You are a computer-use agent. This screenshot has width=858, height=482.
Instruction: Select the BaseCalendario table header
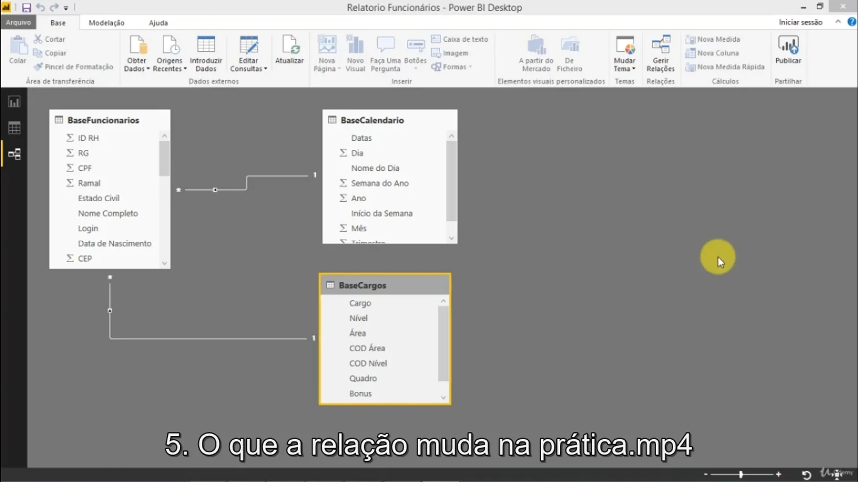point(389,120)
